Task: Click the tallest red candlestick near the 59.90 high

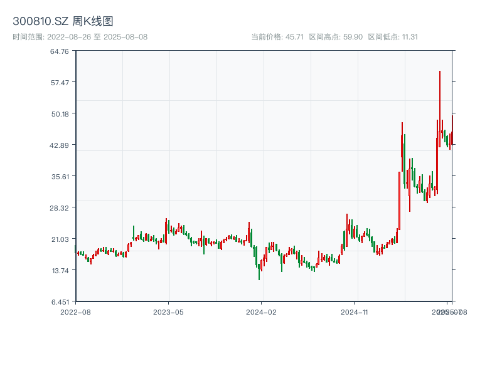Action: click(x=440, y=108)
